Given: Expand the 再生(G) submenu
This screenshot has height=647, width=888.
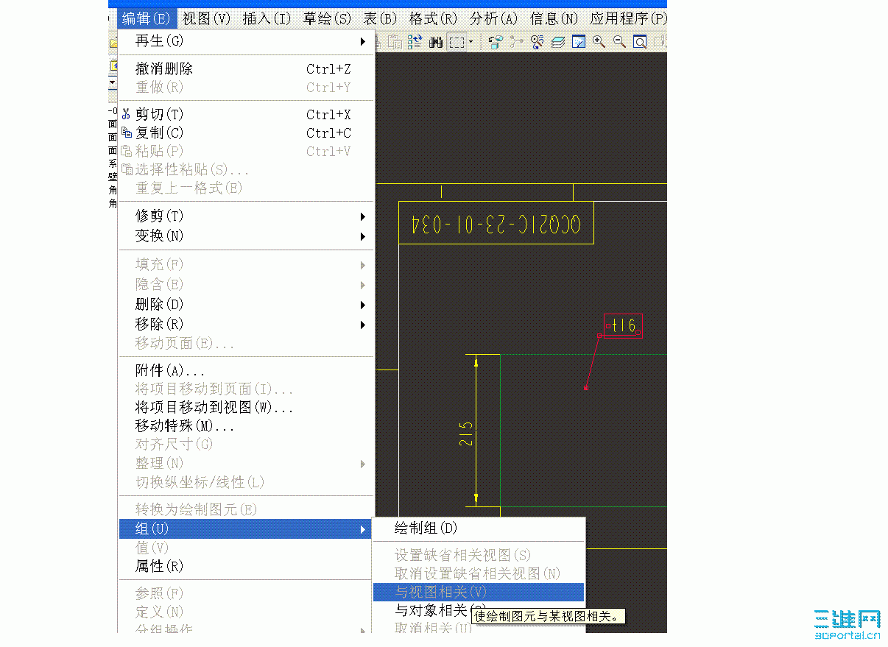Looking at the screenshot, I should 246,41.
